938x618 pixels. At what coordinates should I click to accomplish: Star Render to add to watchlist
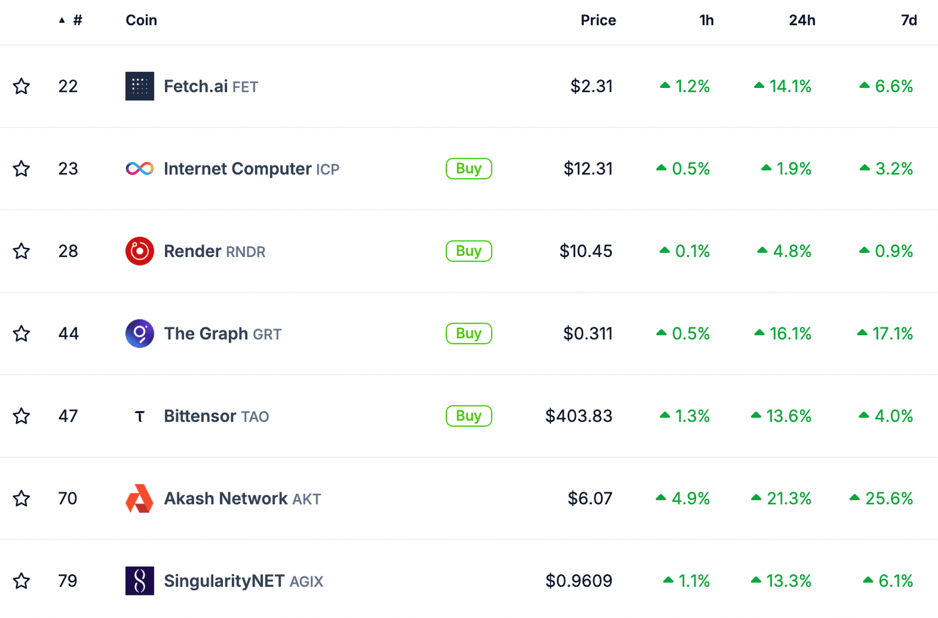[21, 251]
